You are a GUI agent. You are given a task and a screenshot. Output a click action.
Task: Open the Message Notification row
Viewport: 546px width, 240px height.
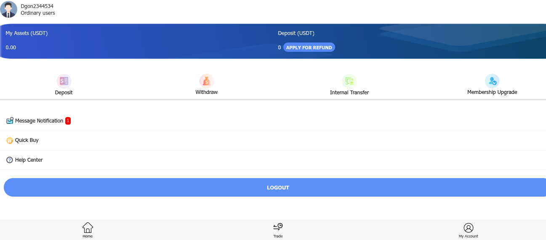tap(273, 121)
